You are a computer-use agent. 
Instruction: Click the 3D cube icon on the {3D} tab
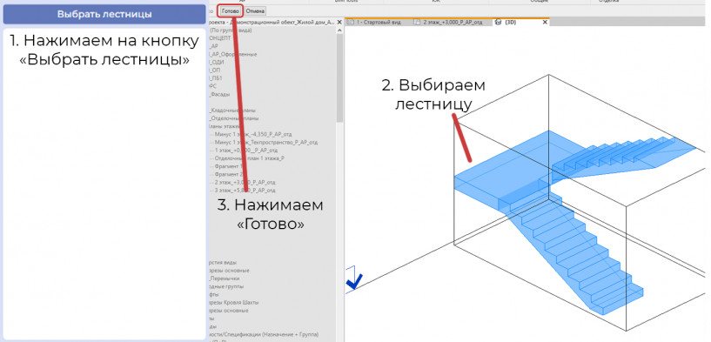(x=499, y=22)
